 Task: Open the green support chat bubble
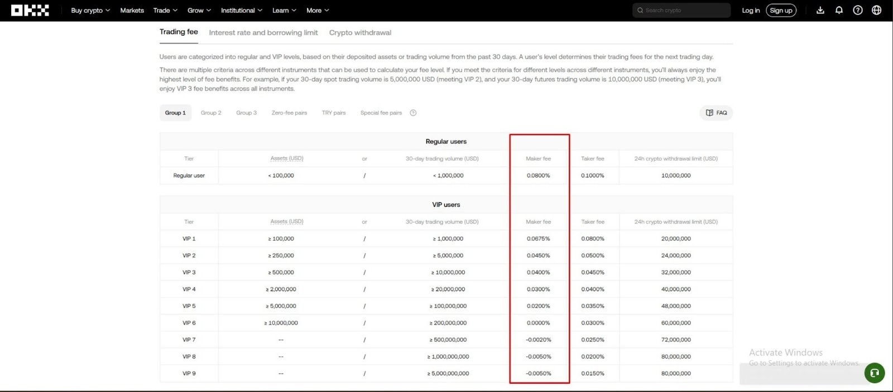tap(875, 372)
